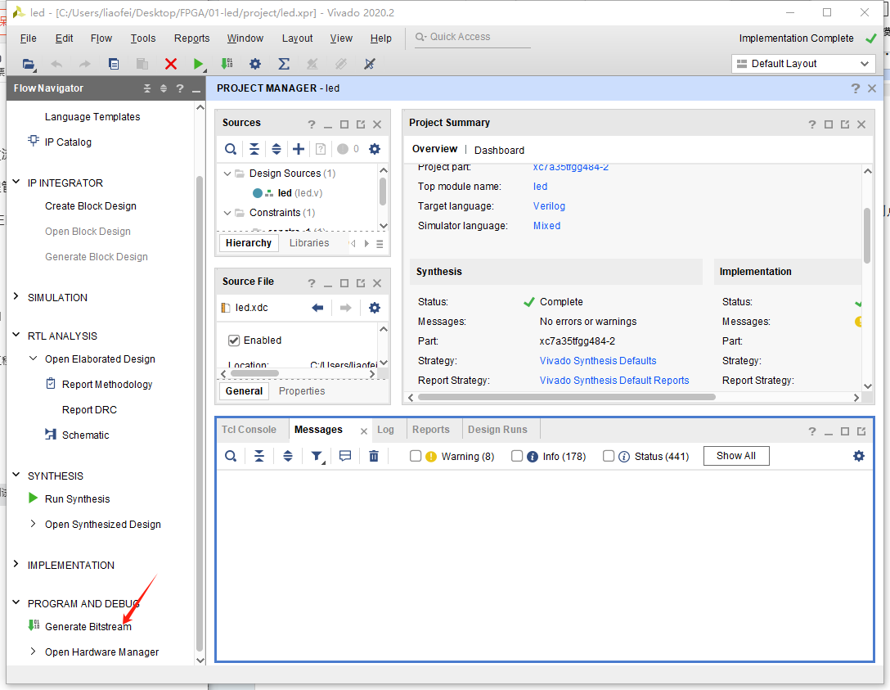Open Project toolbar icon
The height and width of the screenshot is (690, 890).
(x=29, y=64)
